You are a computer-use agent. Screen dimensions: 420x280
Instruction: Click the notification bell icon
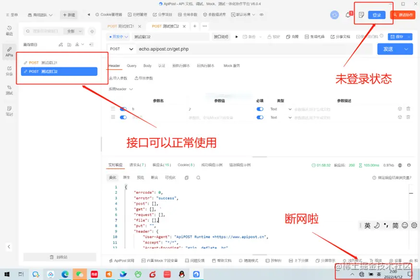coord(348,15)
